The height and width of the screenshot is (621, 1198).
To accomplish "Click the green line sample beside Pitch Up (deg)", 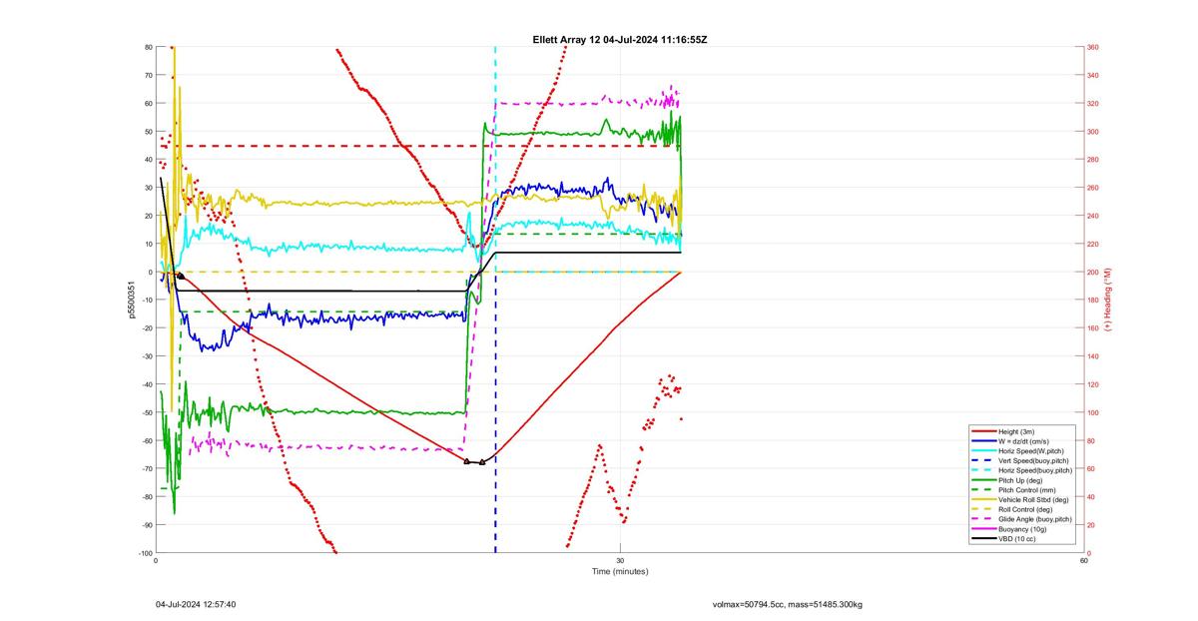I will pyautogui.click(x=982, y=480).
